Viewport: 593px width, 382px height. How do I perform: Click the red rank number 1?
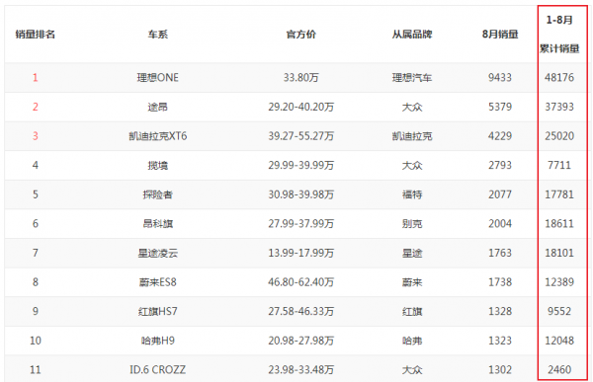coord(36,77)
